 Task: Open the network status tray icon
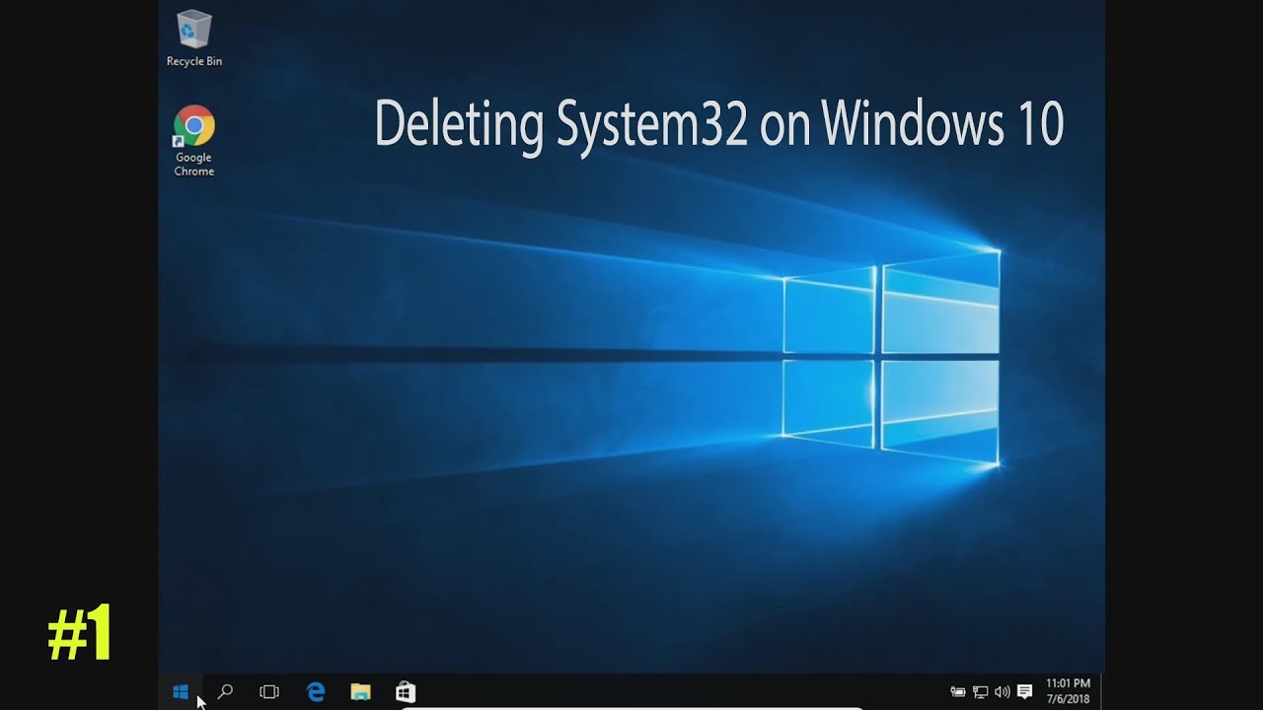click(x=981, y=692)
